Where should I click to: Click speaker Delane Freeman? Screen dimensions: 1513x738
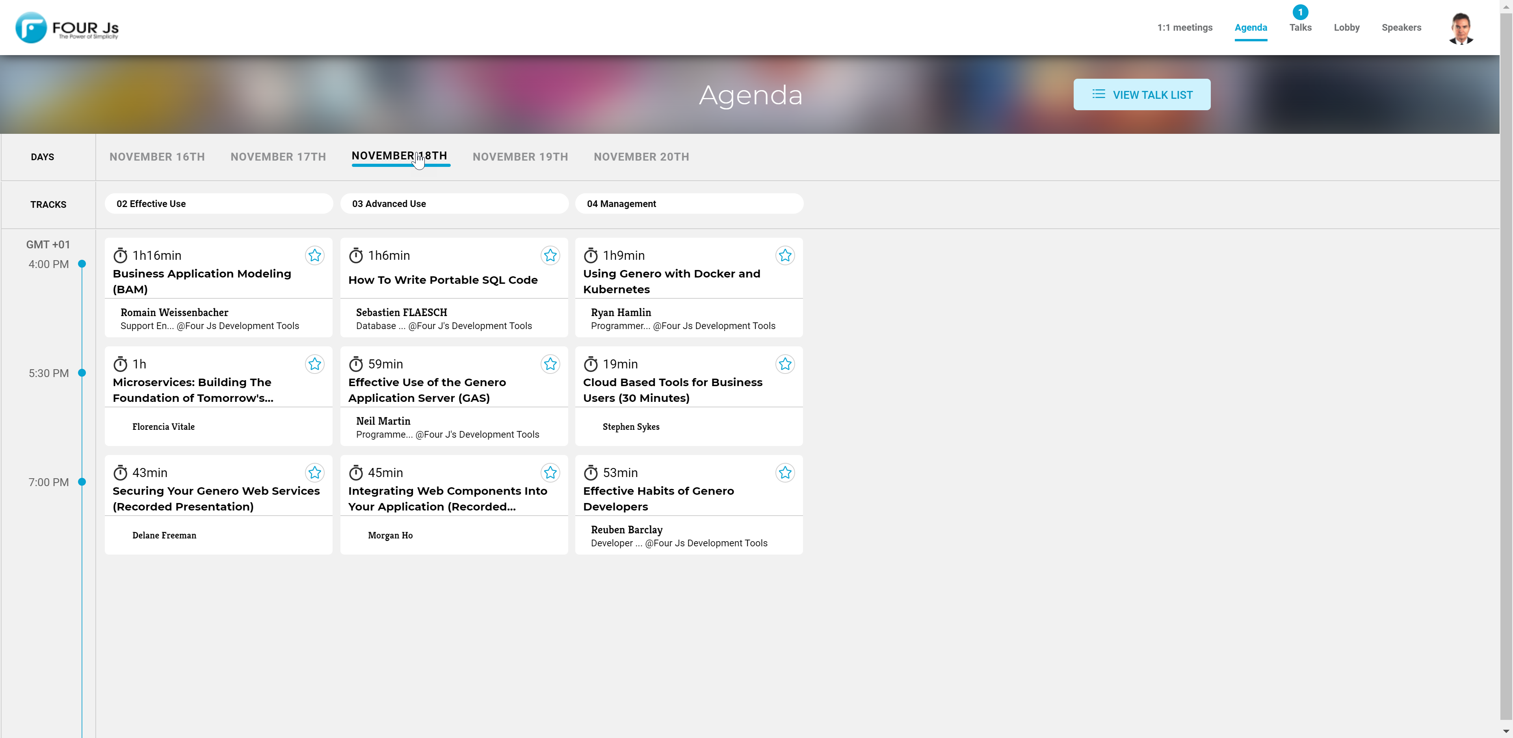(x=164, y=535)
